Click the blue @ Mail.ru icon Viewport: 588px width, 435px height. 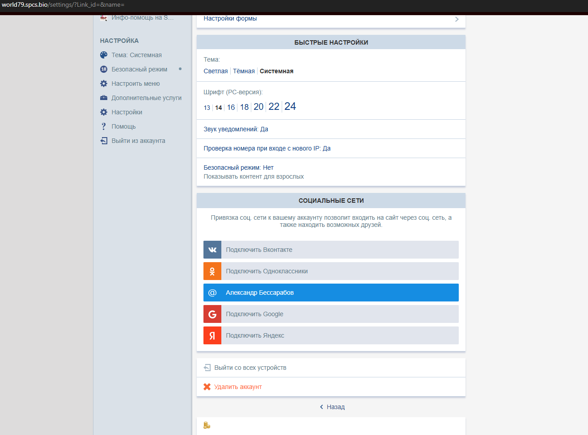click(x=212, y=293)
